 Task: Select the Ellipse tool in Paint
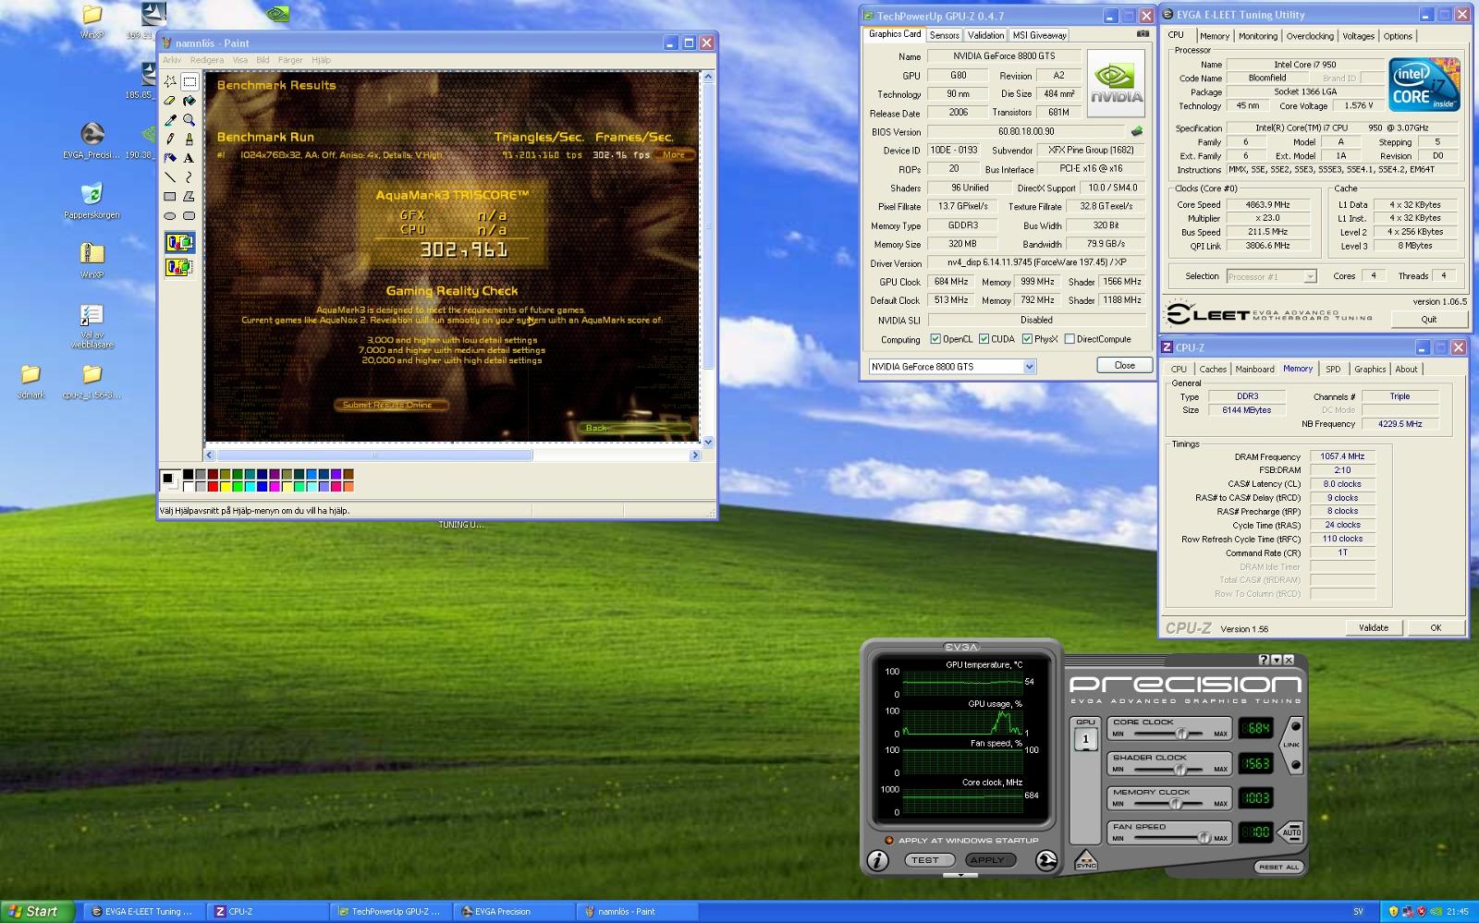coord(170,215)
